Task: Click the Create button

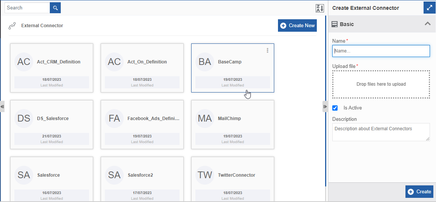Action: click(x=419, y=192)
